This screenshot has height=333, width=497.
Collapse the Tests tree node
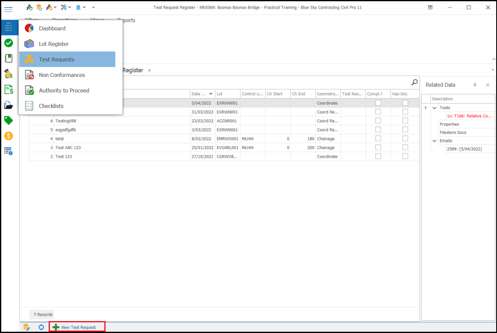click(434, 108)
